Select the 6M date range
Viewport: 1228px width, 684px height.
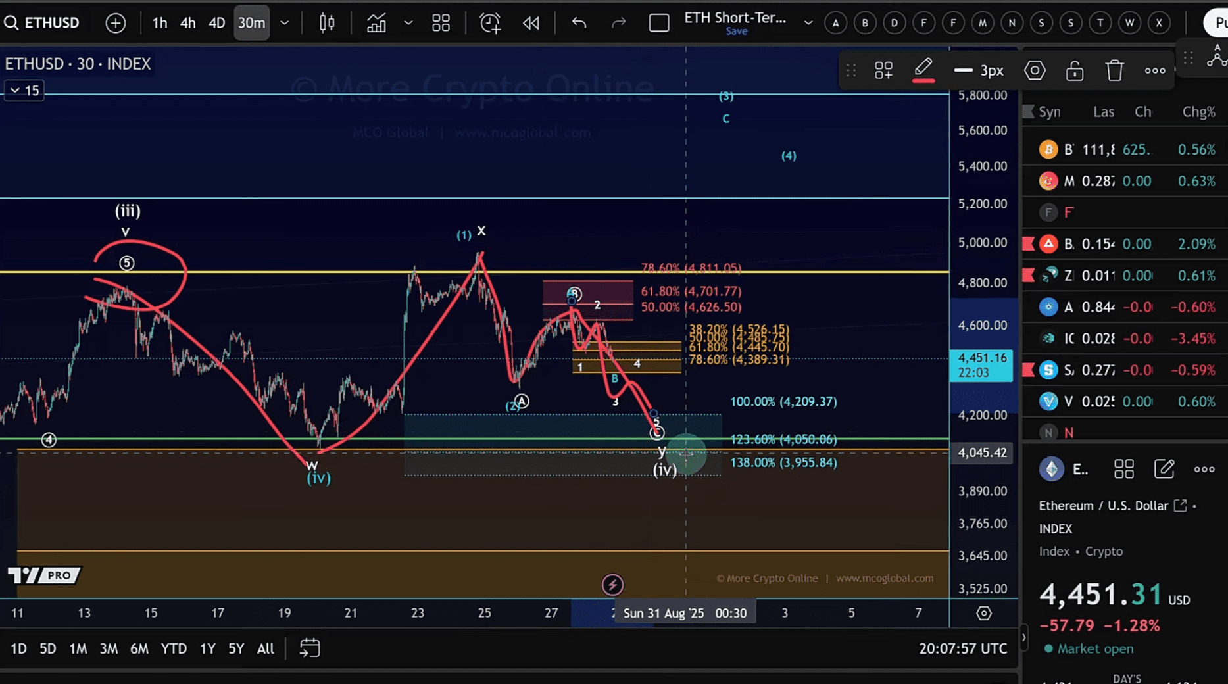tap(139, 648)
